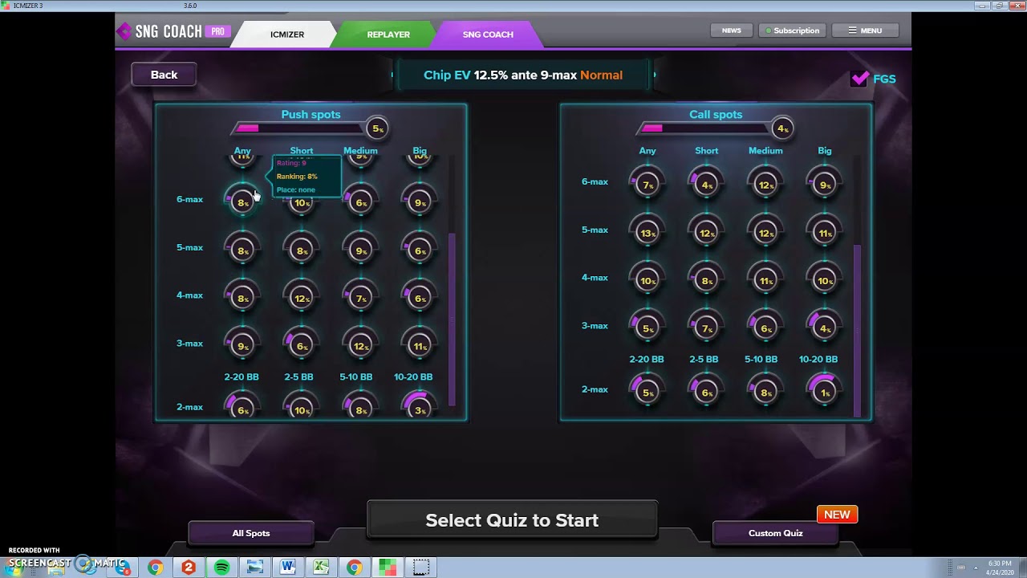Open the Subscription button
The width and height of the screenshot is (1027, 578).
click(793, 31)
